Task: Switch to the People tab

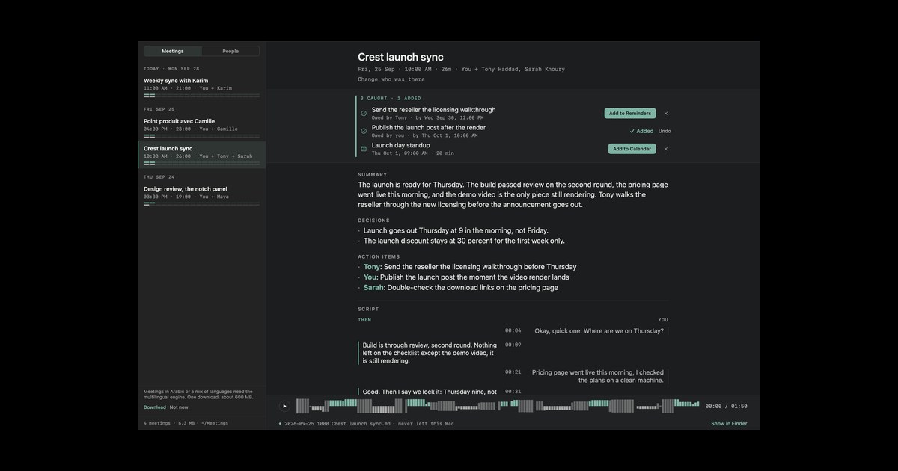Action: (230, 51)
